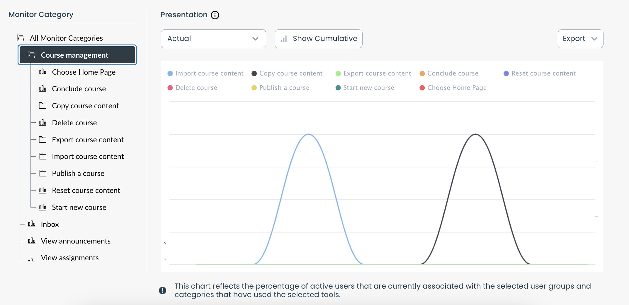Select Reset course content in the tree
The height and width of the screenshot is (305, 629).
86,190
